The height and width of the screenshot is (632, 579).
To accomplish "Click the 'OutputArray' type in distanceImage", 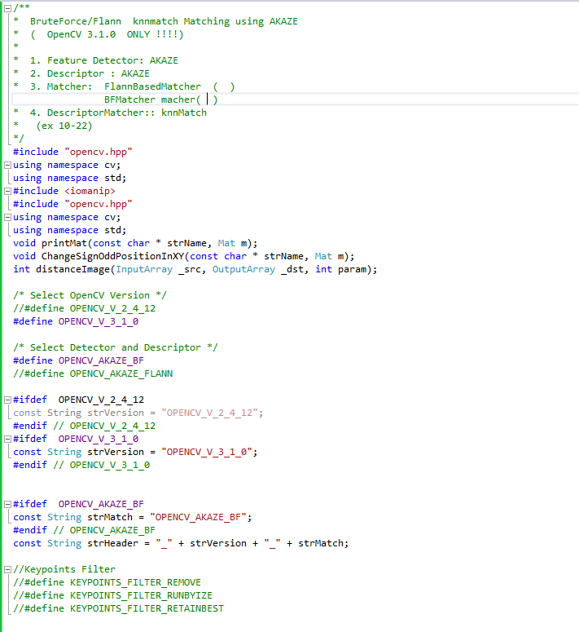I will [243, 269].
